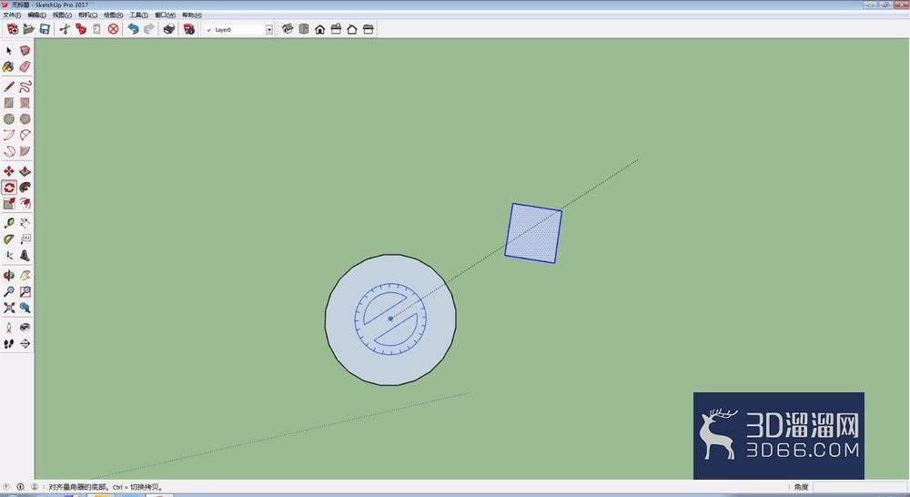The image size is (910, 497).
Task: Select the Protractor tool
Action: pyautogui.click(x=9, y=239)
